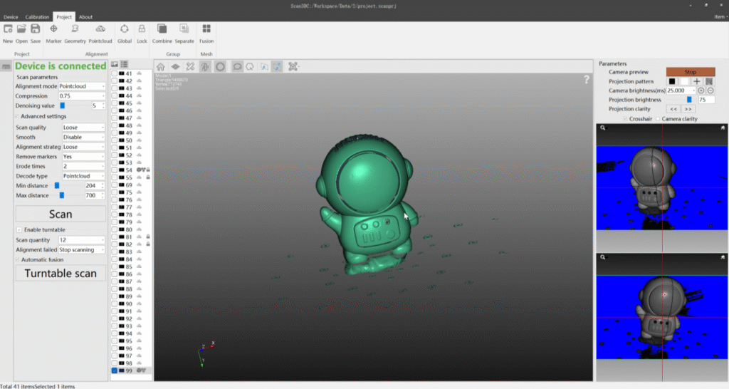729x389 pixels.
Task: Switch to the Calibration tab
Action: pos(37,16)
